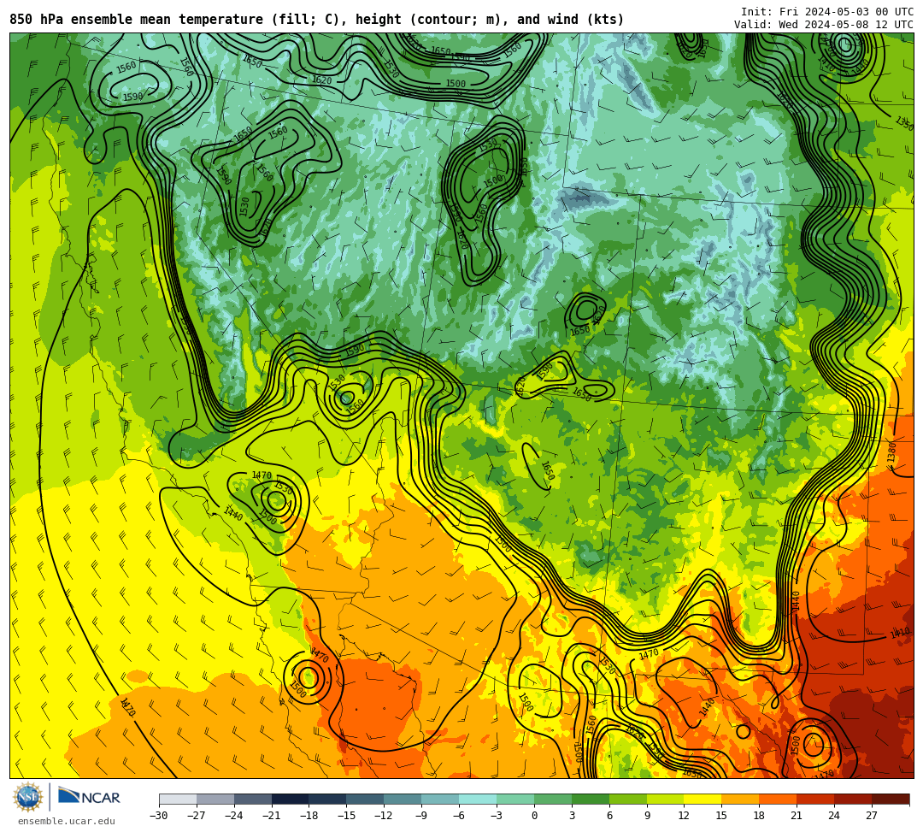This screenshot has width=923, height=832.
Task: Click the colorbar tick label 21
Action: pyautogui.click(x=797, y=816)
